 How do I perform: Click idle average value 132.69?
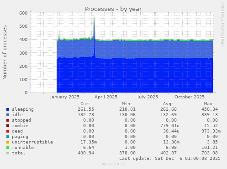[x=169, y=115]
